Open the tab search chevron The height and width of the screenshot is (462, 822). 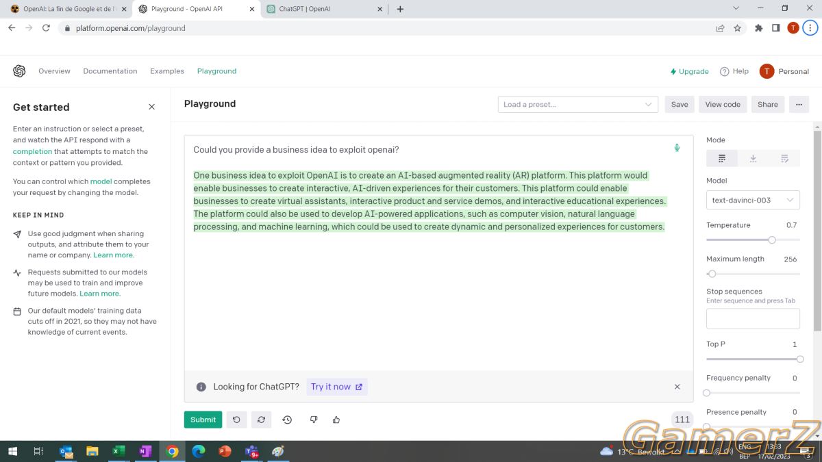pyautogui.click(x=736, y=8)
